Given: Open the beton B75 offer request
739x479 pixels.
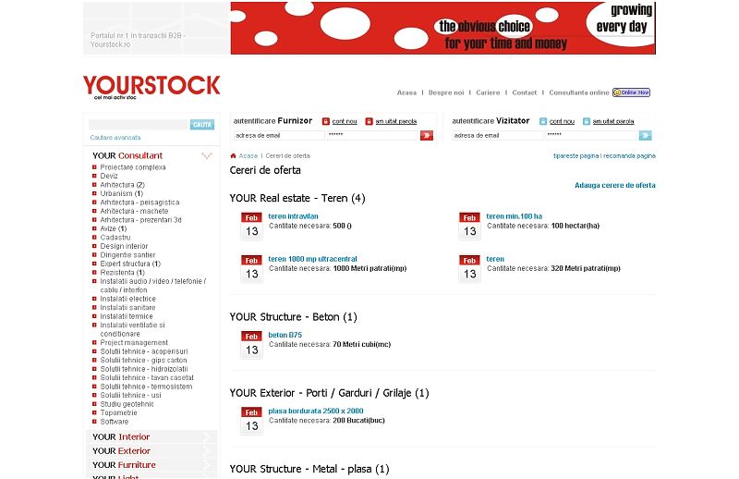Looking at the screenshot, I should click(x=285, y=335).
